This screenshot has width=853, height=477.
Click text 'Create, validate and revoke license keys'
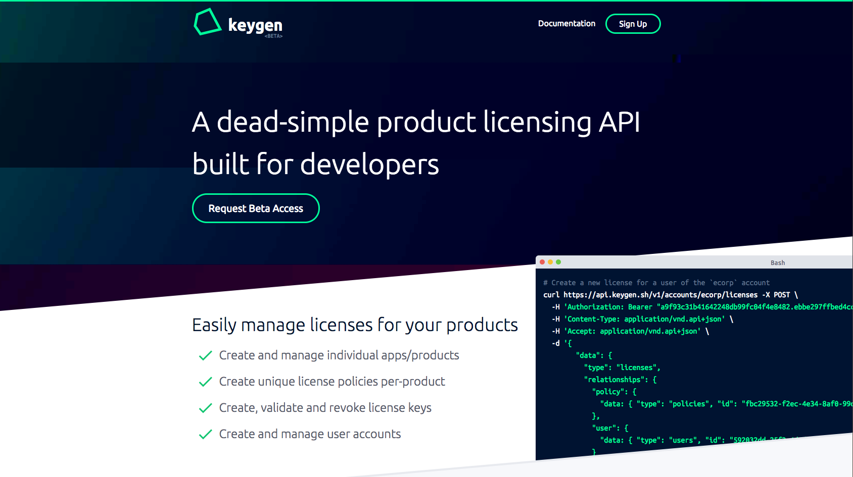pyautogui.click(x=325, y=408)
